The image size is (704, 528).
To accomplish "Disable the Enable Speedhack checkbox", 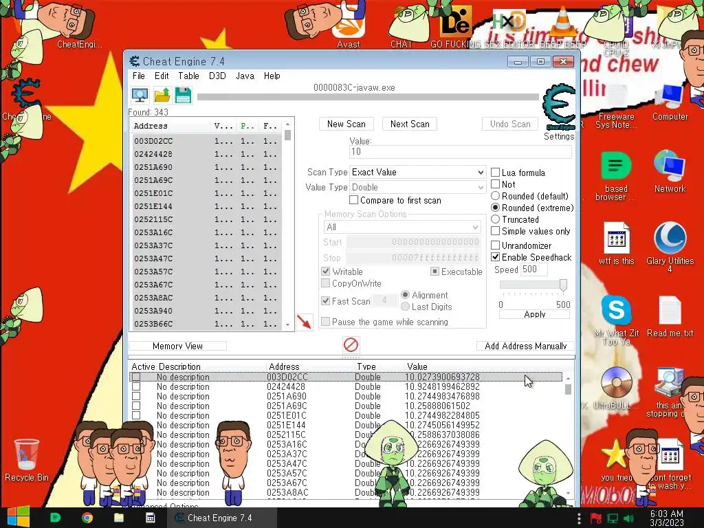I will tap(495, 257).
